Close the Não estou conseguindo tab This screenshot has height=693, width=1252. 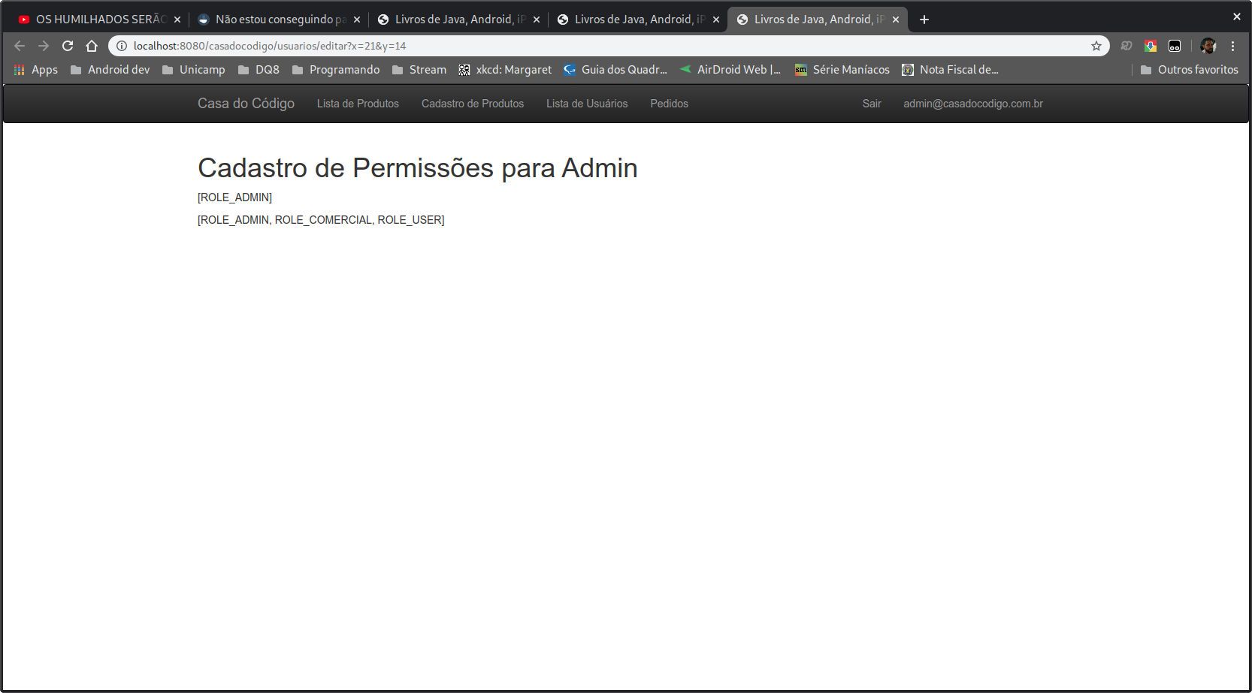(357, 20)
